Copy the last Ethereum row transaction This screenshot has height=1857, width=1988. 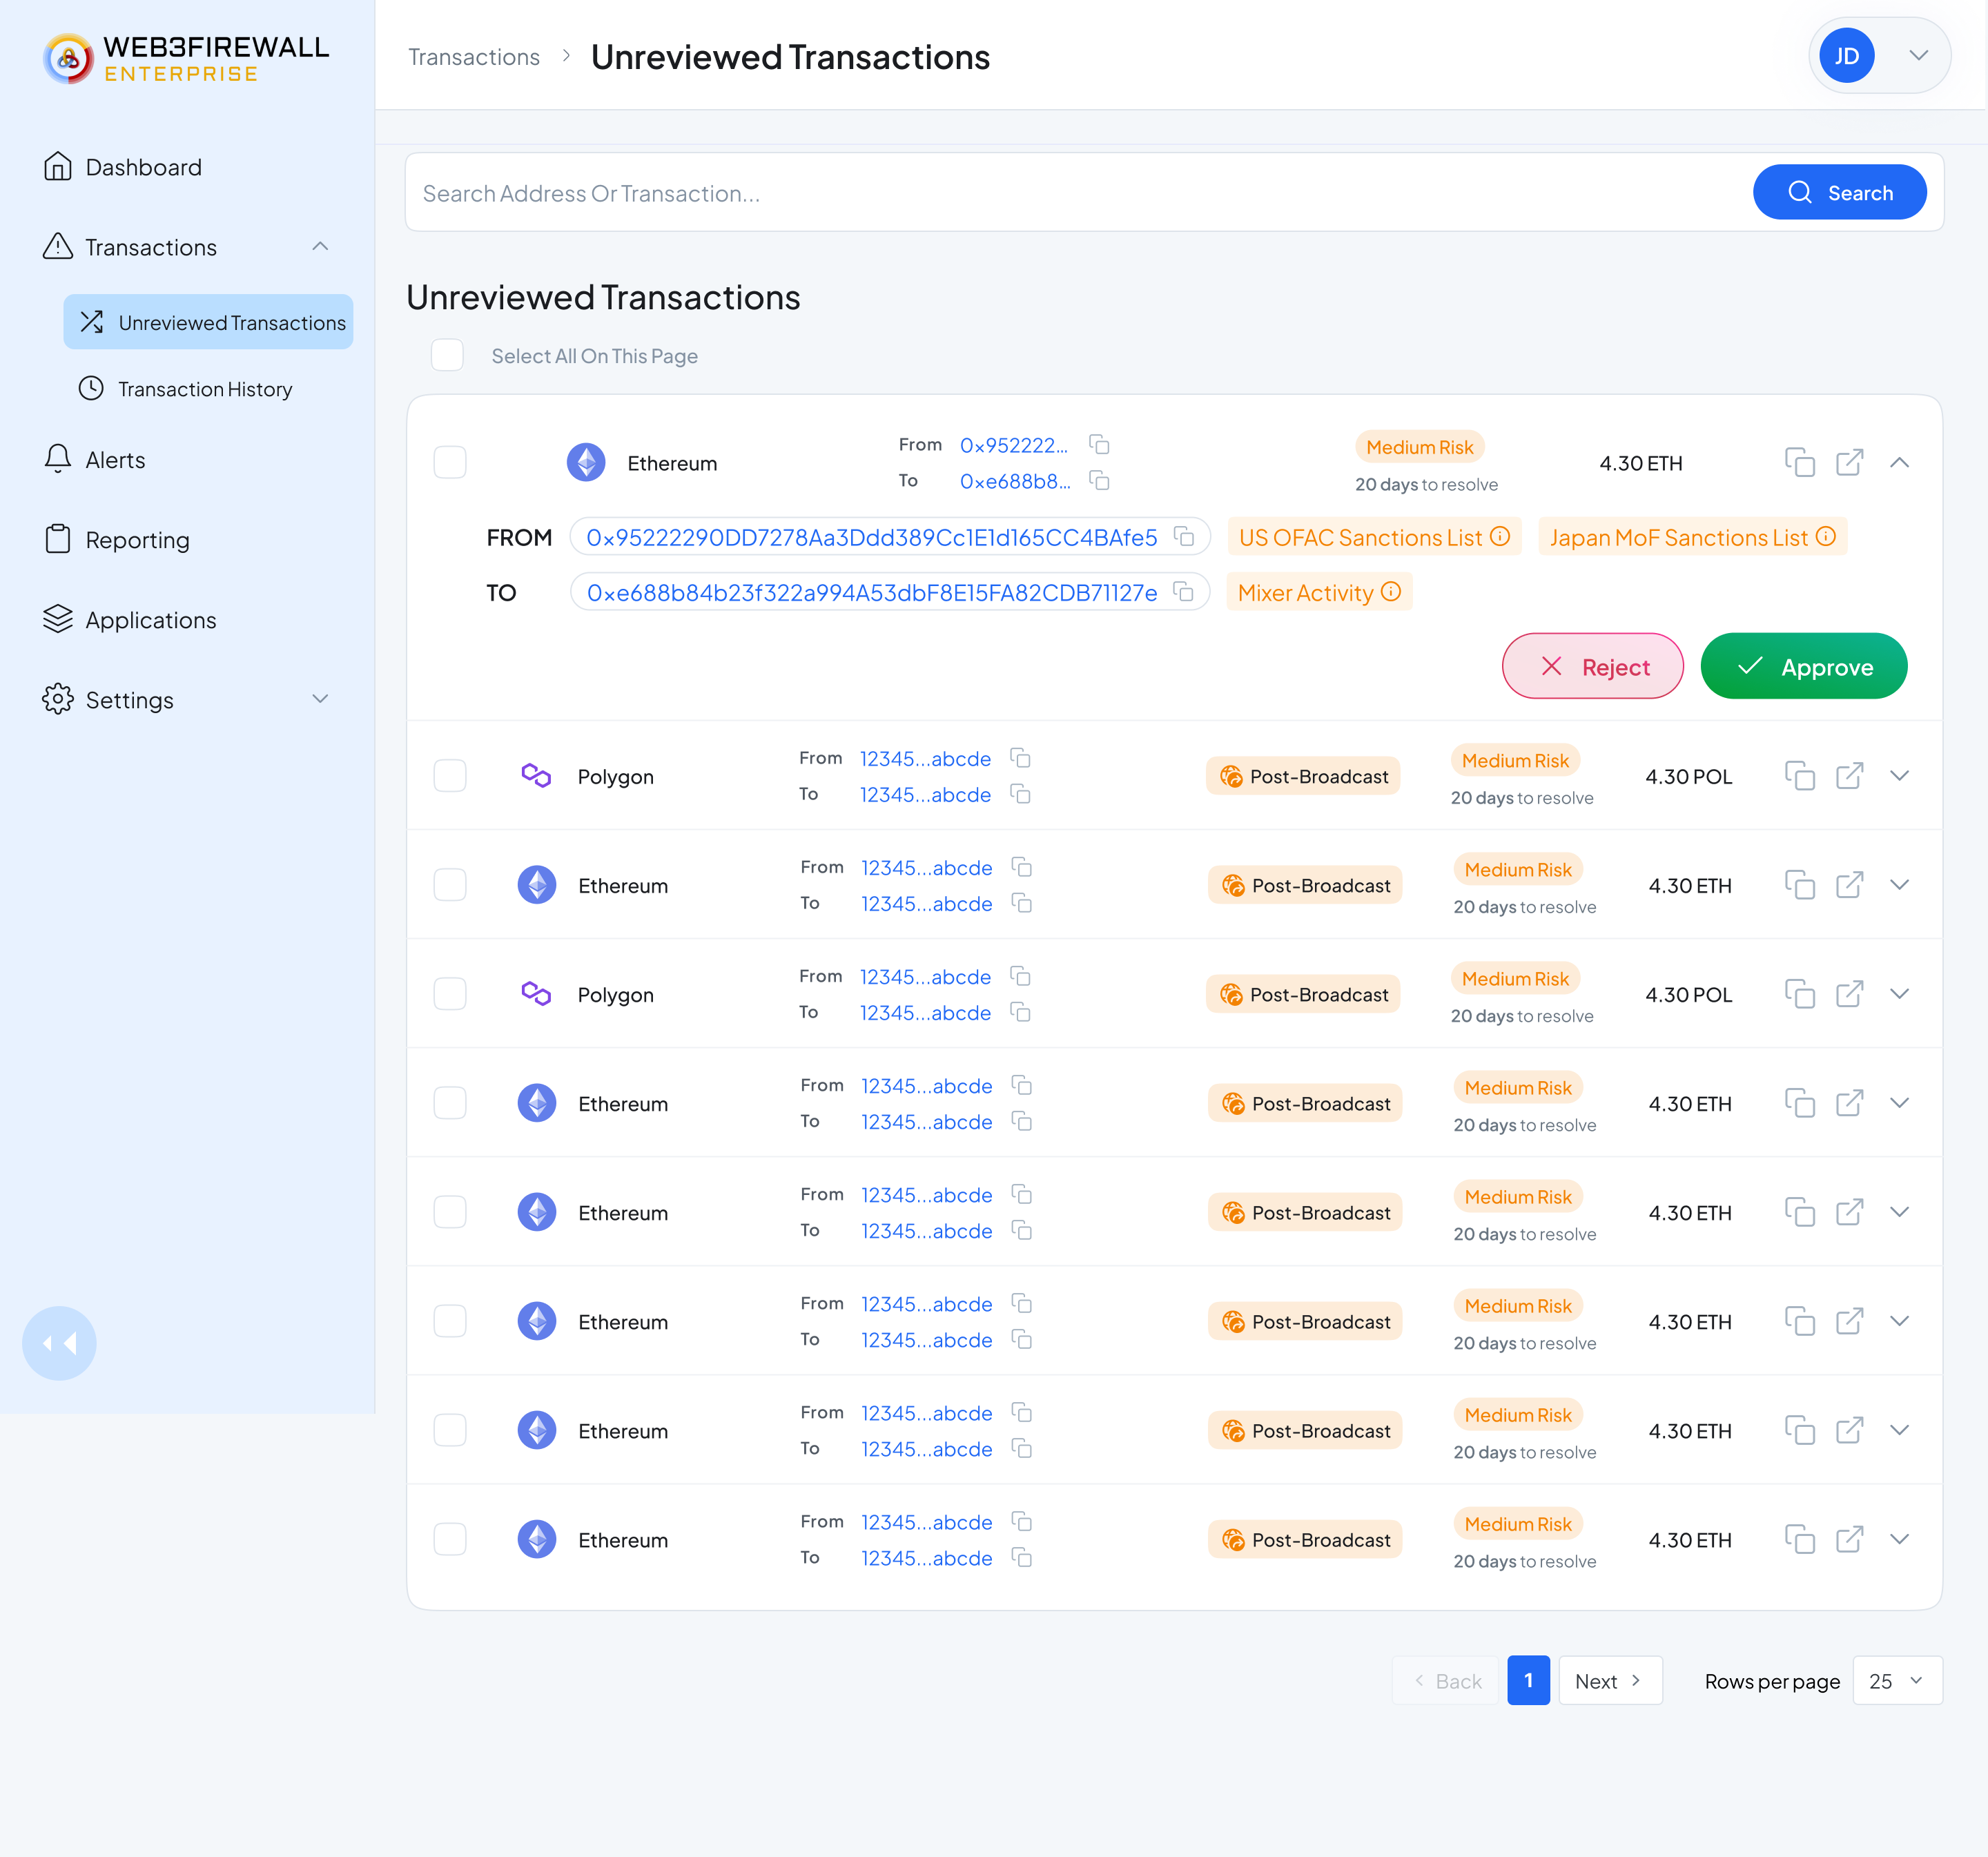click(1799, 1539)
